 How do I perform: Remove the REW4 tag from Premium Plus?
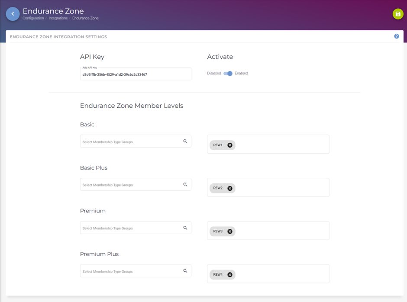[229, 274]
